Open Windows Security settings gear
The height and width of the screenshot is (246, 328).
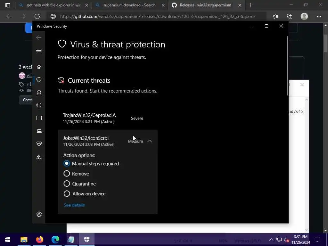39,214
